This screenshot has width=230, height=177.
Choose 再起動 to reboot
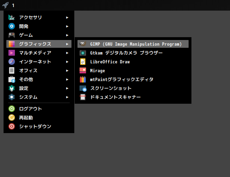[39, 118]
